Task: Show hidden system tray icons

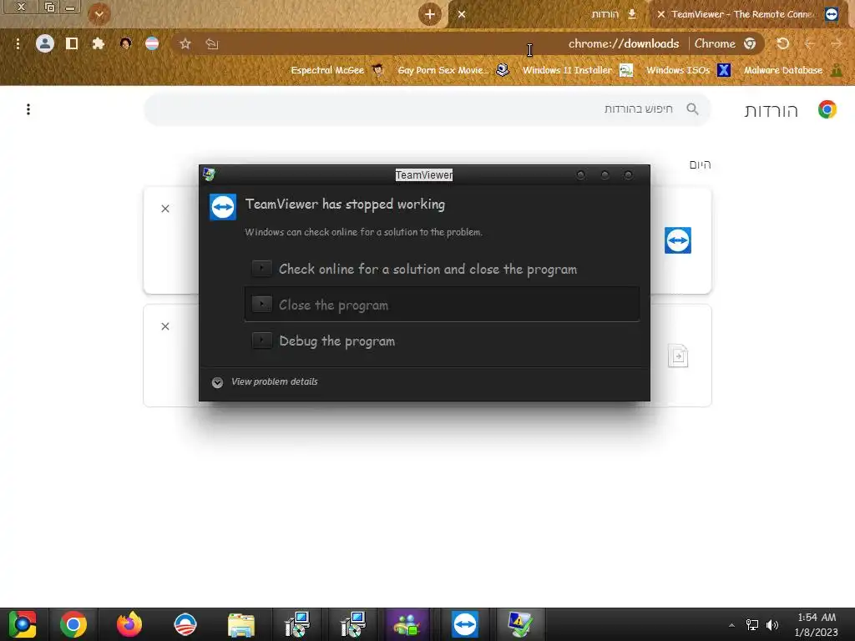Action: (731, 625)
